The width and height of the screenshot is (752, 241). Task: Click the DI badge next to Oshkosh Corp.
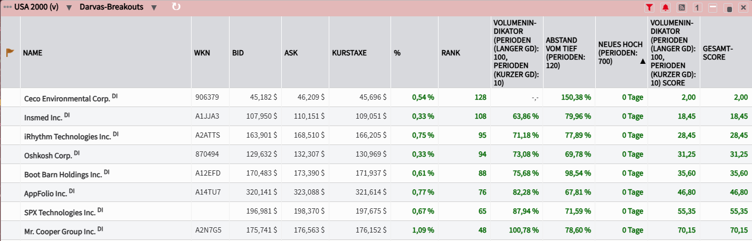coord(77,153)
